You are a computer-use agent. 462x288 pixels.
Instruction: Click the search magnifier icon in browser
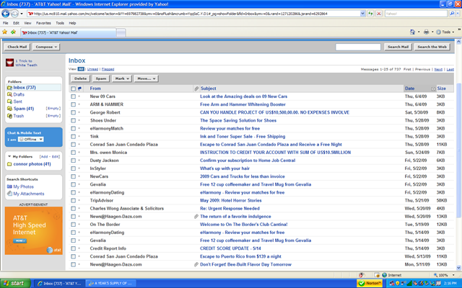452,14
